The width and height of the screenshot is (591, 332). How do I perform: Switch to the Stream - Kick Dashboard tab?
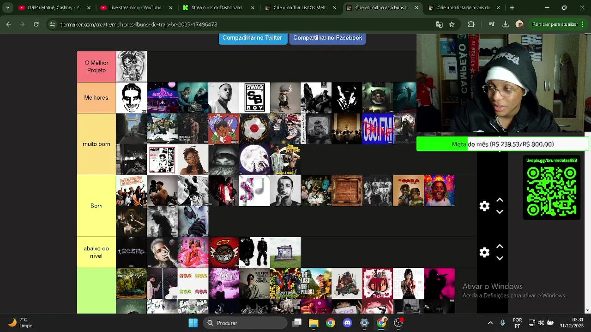pyautogui.click(x=217, y=8)
